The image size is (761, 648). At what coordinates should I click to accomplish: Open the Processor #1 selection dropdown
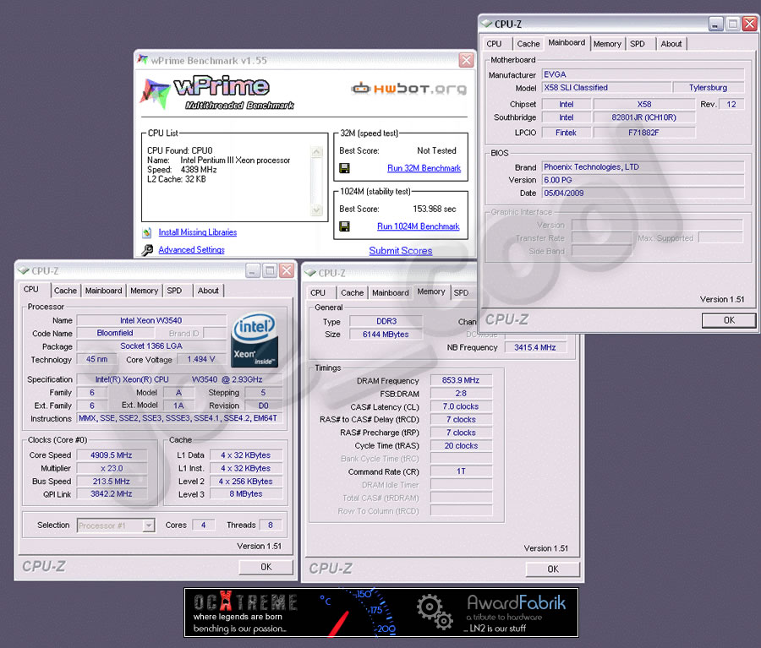(x=149, y=525)
